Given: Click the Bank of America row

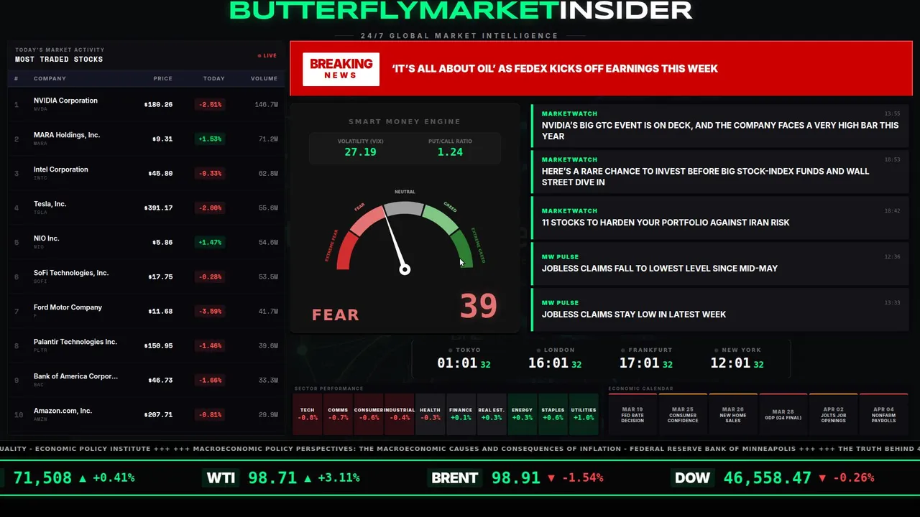Looking at the screenshot, I should click(147, 380).
